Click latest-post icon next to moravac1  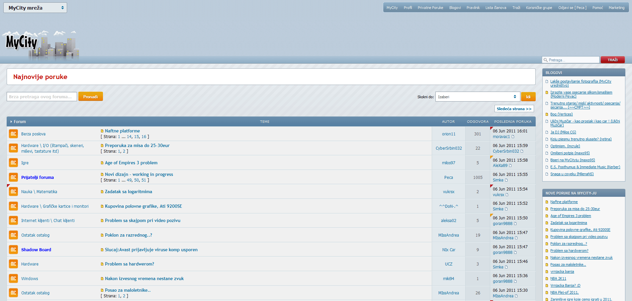[513, 137]
